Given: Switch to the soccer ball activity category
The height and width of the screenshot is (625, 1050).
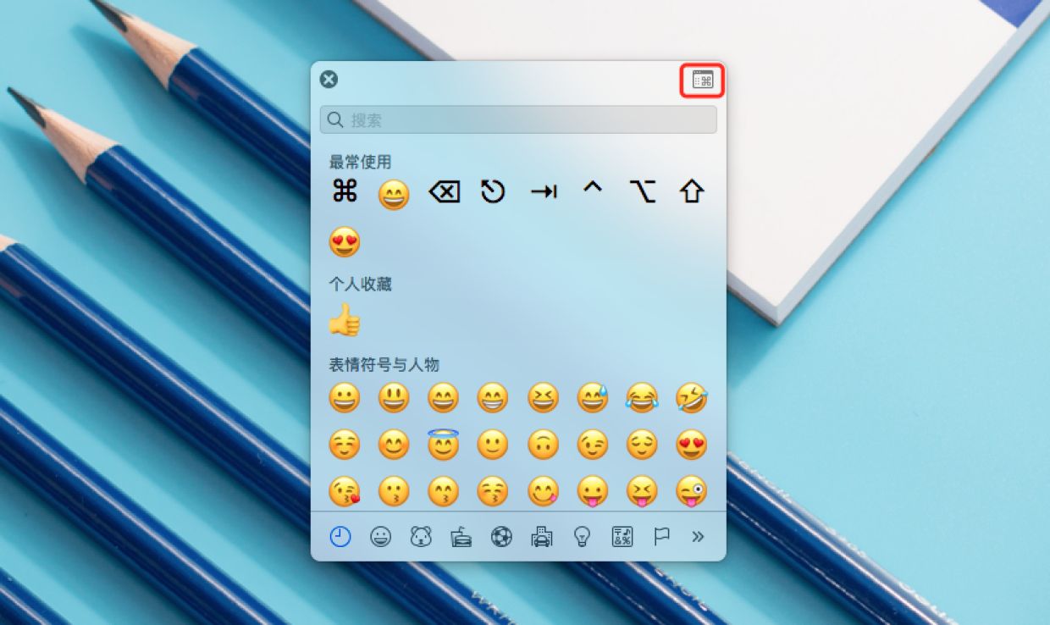Looking at the screenshot, I should click(x=501, y=536).
